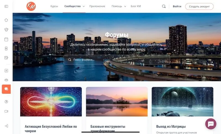The height and width of the screenshot is (134, 221).
Task: Click the login arrow icon in sidebar
Action: tap(6, 126)
